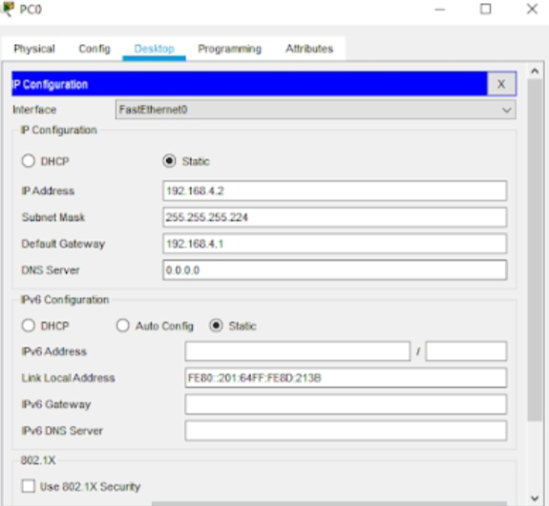Click the Subnet Mask field
Image resolution: width=549 pixels, height=506 pixels.
(x=335, y=218)
